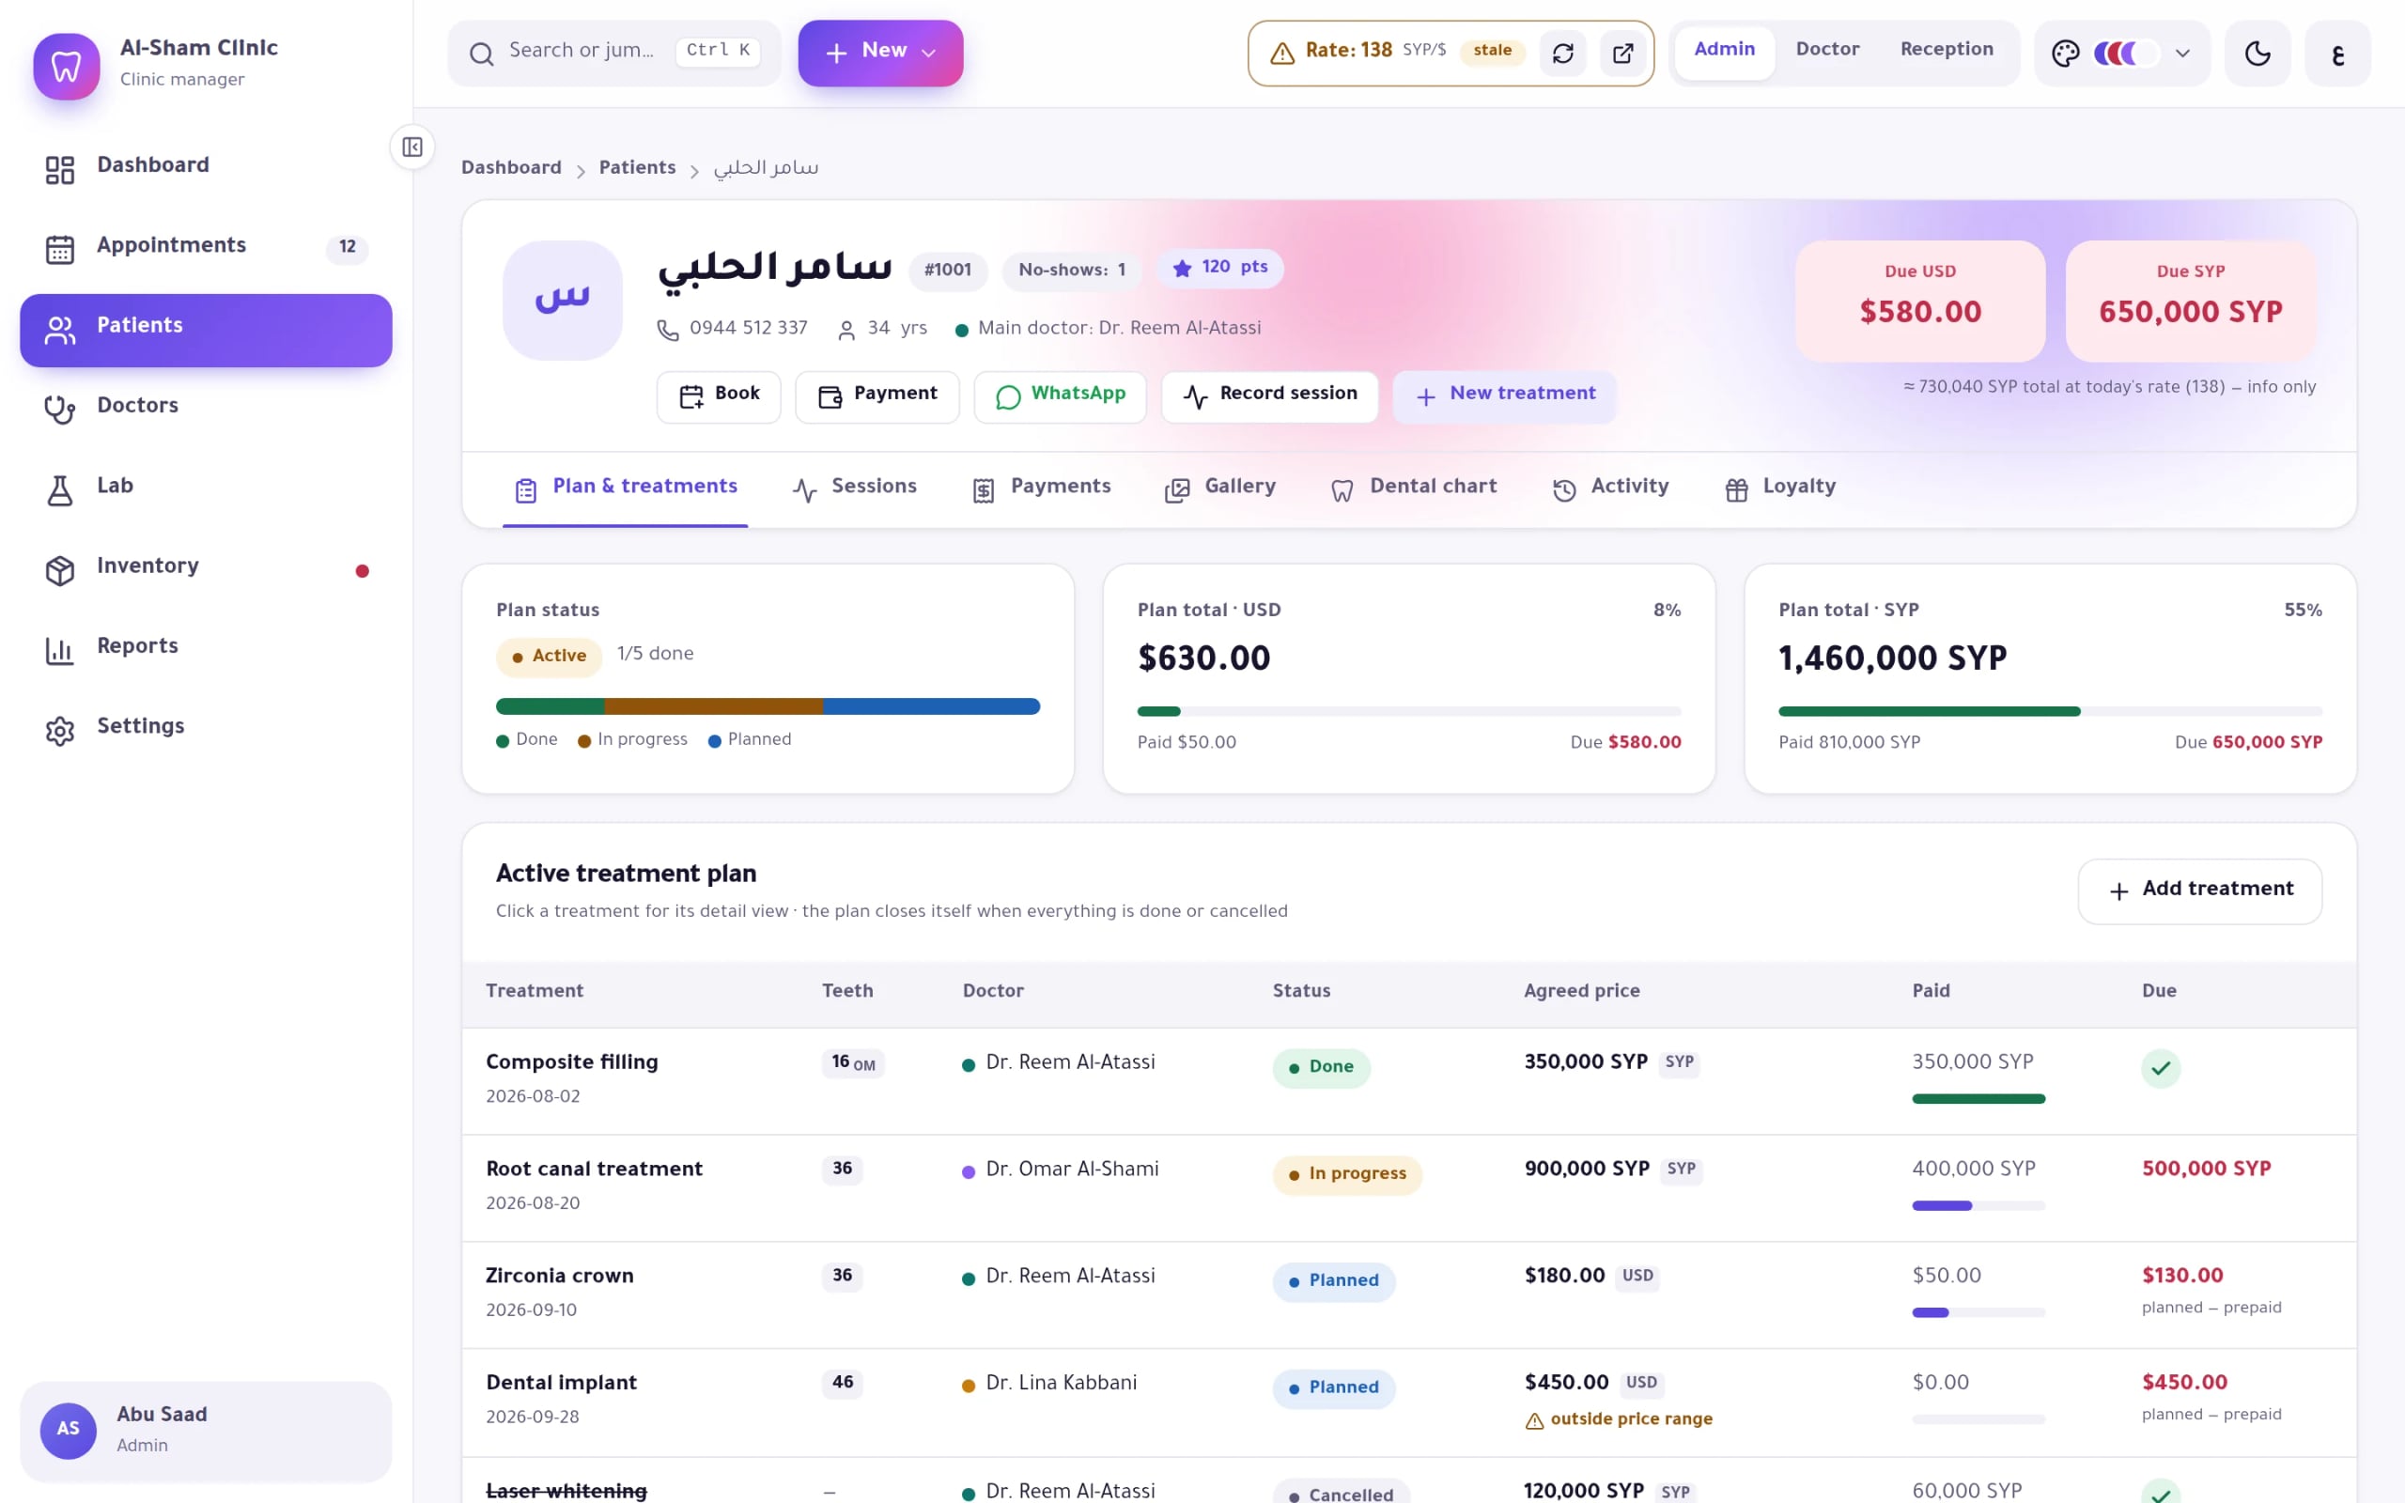
Task: Click New treatment button
Action: (x=1504, y=396)
